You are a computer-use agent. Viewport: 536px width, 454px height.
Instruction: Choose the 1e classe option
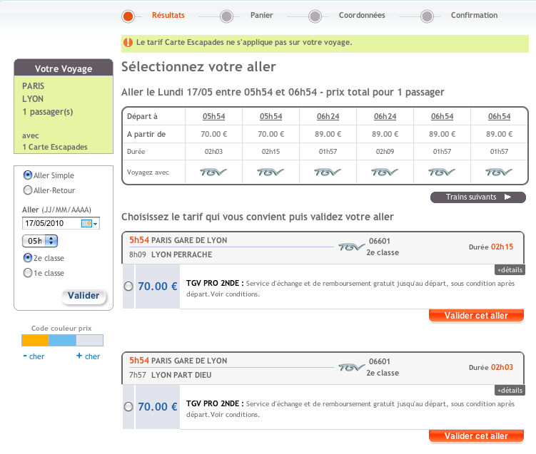click(x=28, y=273)
